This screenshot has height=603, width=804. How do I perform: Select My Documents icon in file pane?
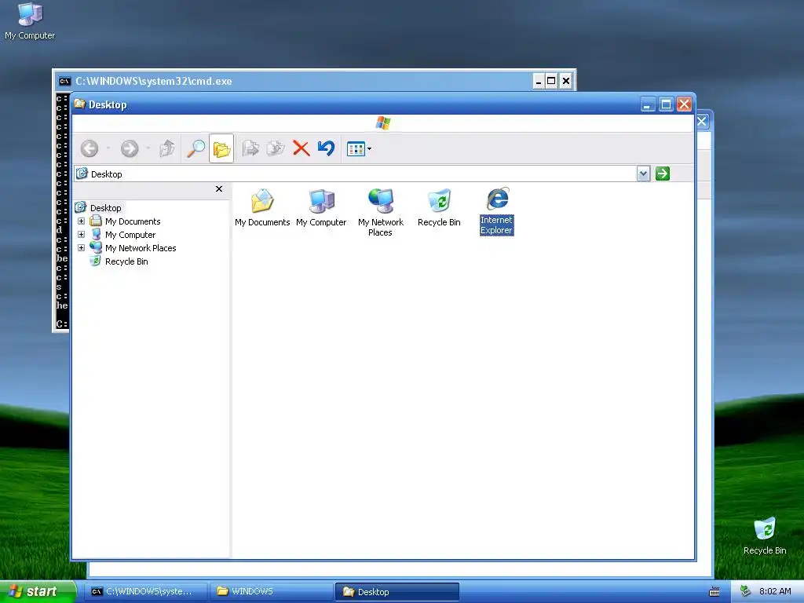(x=262, y=207)
